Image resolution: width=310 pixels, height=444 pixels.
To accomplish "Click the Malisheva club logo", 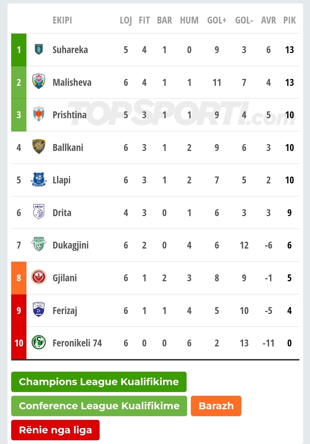I will [39, 82].
